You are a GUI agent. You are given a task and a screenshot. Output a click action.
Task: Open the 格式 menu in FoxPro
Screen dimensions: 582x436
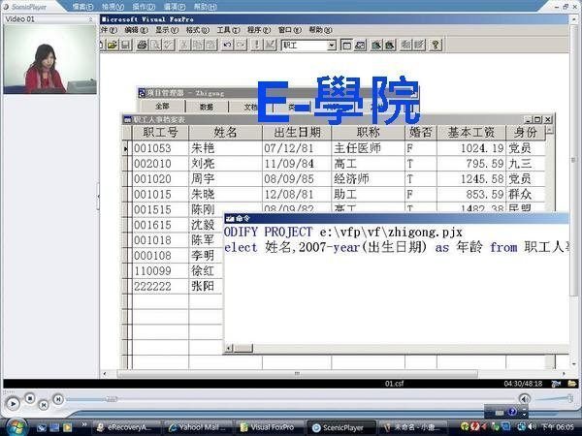(196, 30)
